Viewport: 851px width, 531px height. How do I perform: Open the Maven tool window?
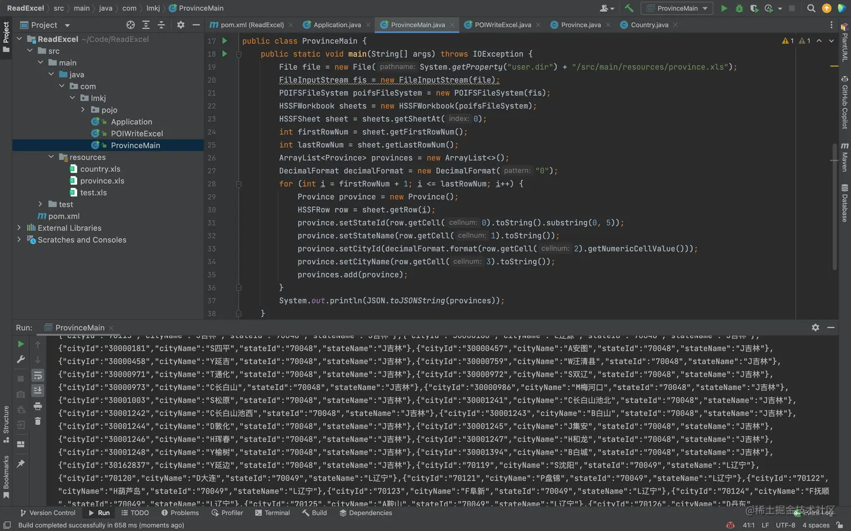coord(844,157)
